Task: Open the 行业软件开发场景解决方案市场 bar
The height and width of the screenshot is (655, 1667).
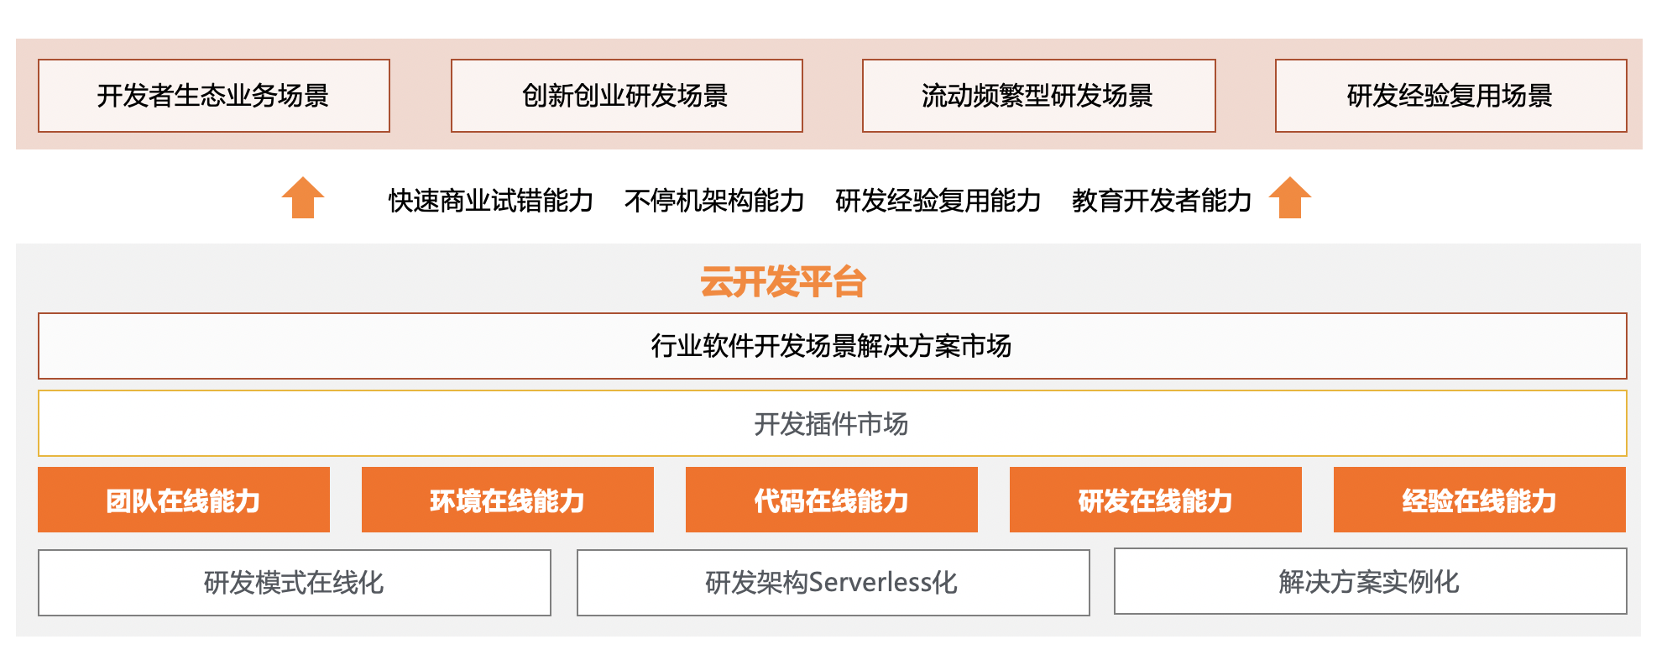Action: [x=833, y=346]
